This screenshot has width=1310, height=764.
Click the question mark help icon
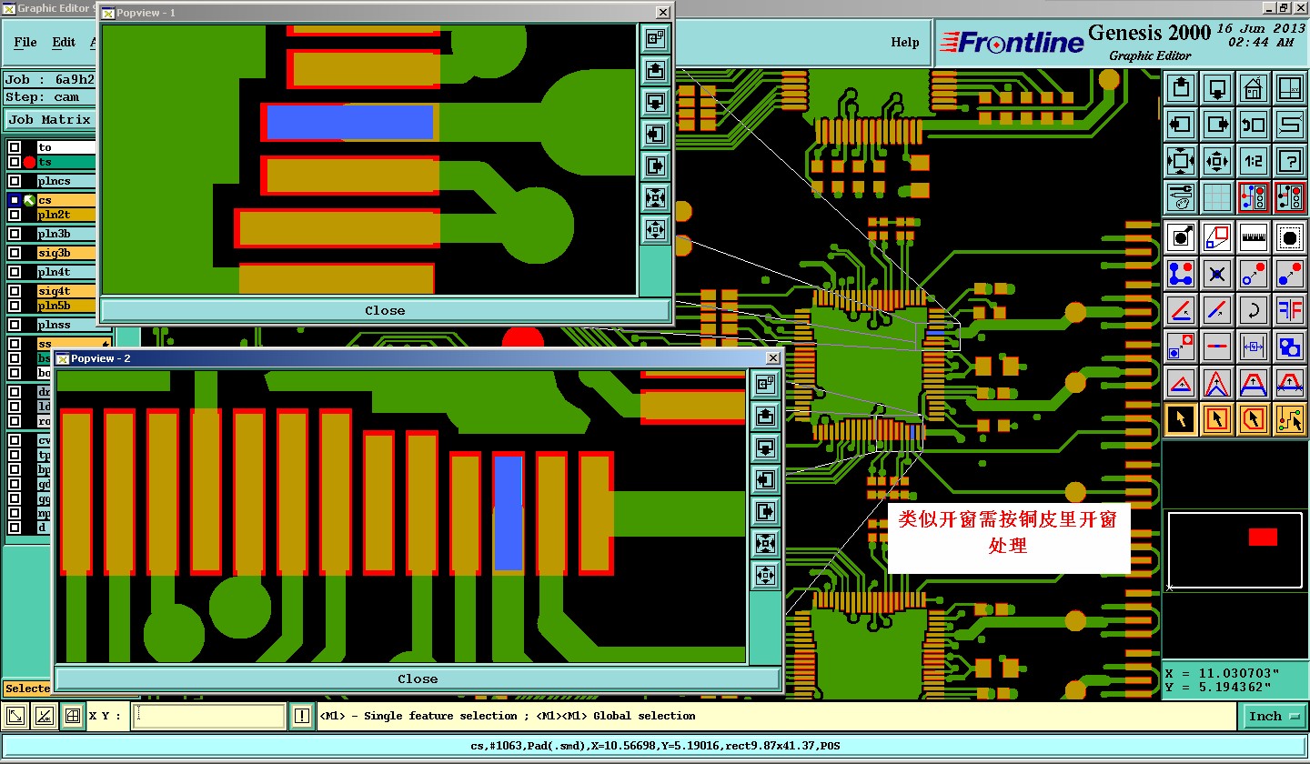1289,161
